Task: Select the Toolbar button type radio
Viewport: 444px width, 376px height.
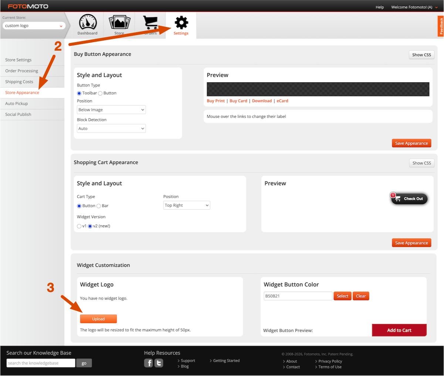Action: pos(79,93)
